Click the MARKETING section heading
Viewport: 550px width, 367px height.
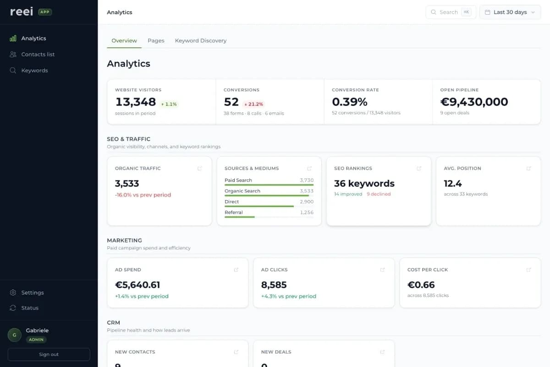tap(125, 240)
